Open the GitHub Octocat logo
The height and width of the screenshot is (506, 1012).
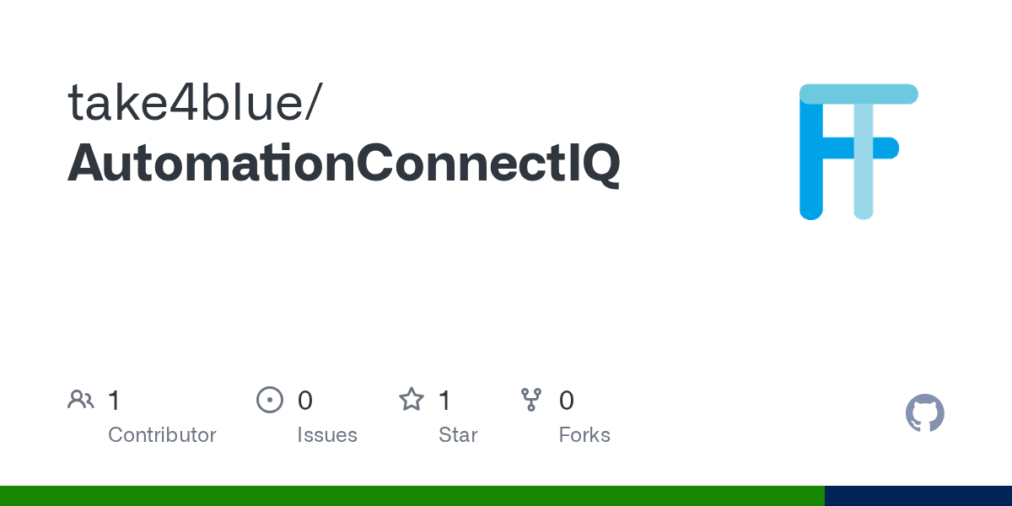pyautogui.click(x=924, y=413)
